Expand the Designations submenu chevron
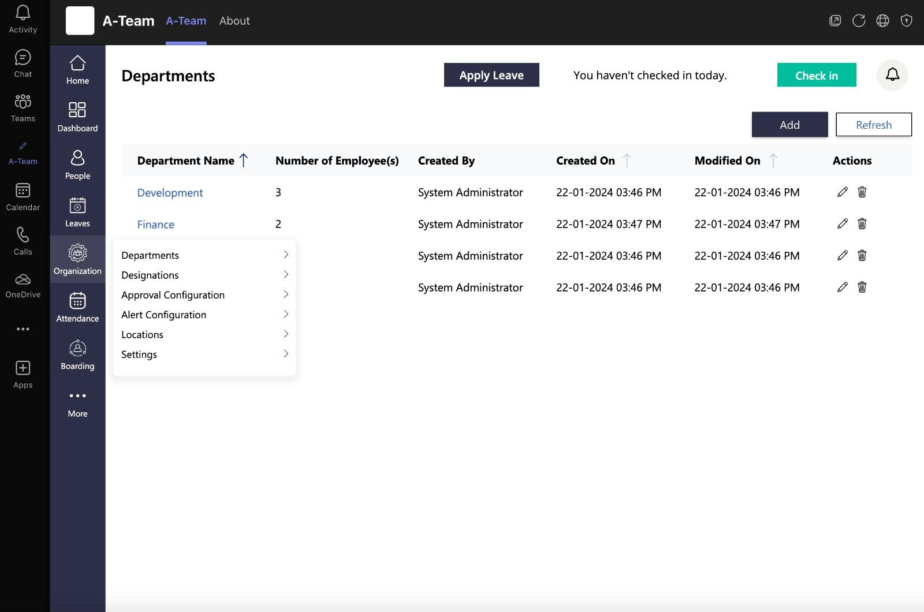 (x=285, y=275)
